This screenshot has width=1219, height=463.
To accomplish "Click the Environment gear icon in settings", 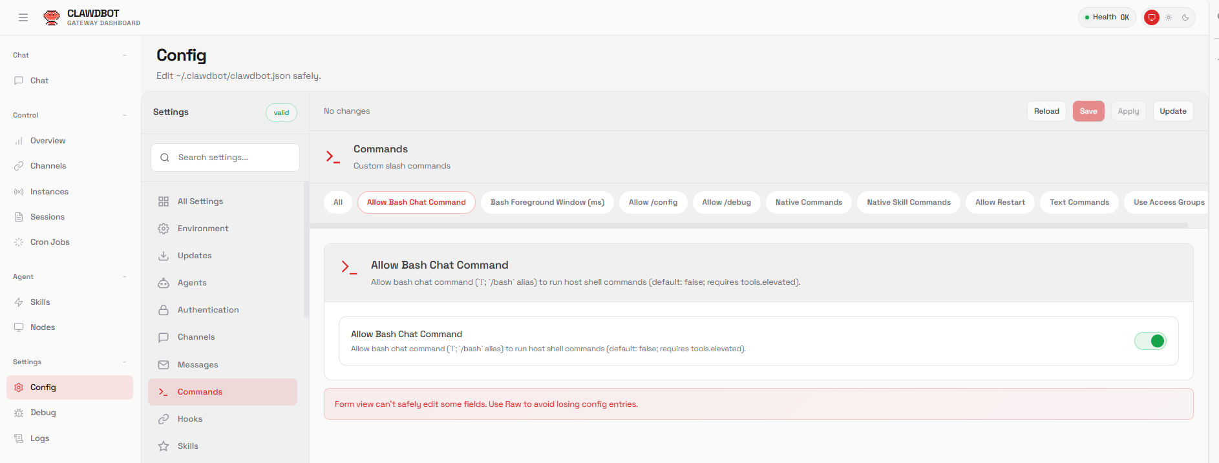I will coord(164,229).
